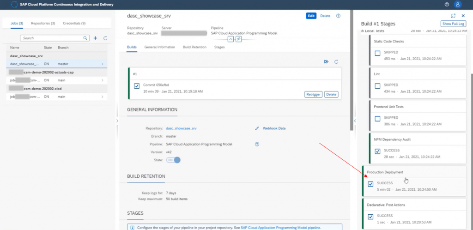Click the SAP logo in the header
The height and width of the screenshot is (230, 473).
click(14, 5)
